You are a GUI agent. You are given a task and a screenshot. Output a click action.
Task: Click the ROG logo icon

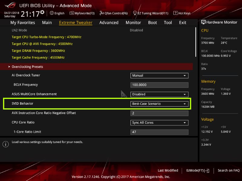tap(10, 5)
